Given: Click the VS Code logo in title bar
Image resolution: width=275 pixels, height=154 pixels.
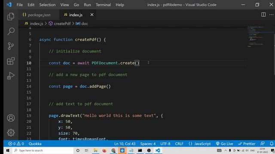Looking at the screenshot, I should 9,5.
